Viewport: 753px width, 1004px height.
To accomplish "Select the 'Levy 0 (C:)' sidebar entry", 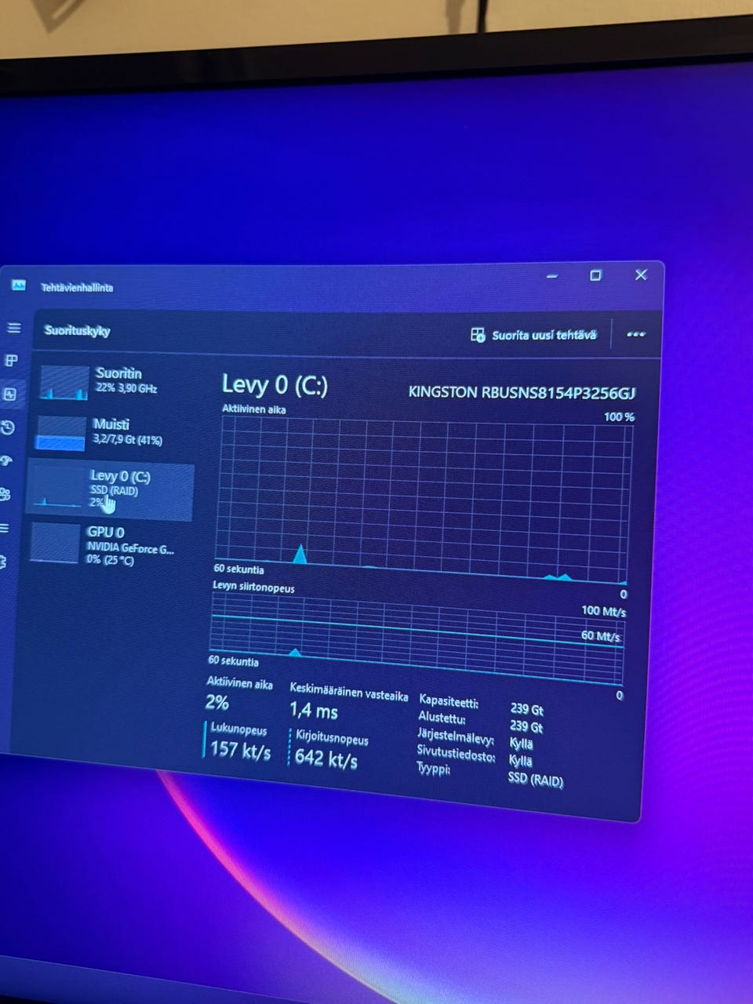I will point(110,490).
